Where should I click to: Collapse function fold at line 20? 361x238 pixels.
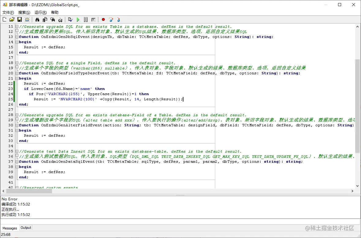tap(17, 73)
